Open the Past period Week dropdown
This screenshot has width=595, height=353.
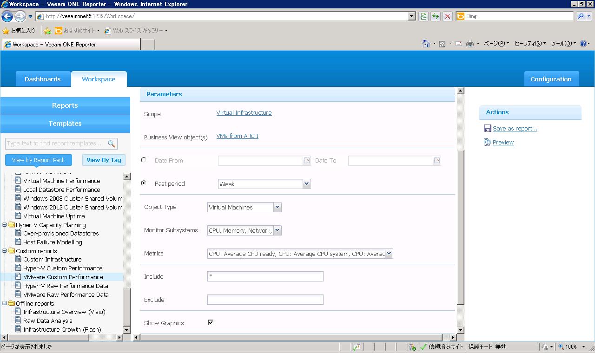pos(306,184)
